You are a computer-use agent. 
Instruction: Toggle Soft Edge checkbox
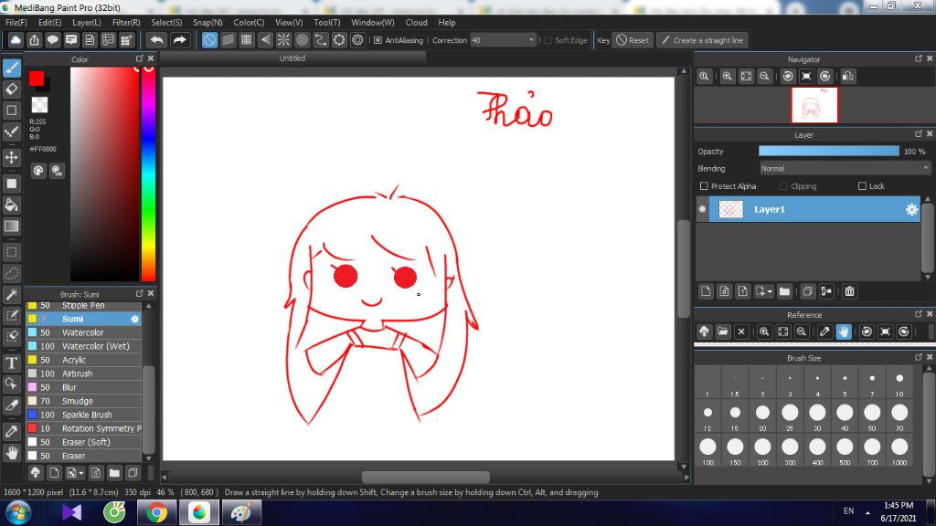tap(548, 40)
